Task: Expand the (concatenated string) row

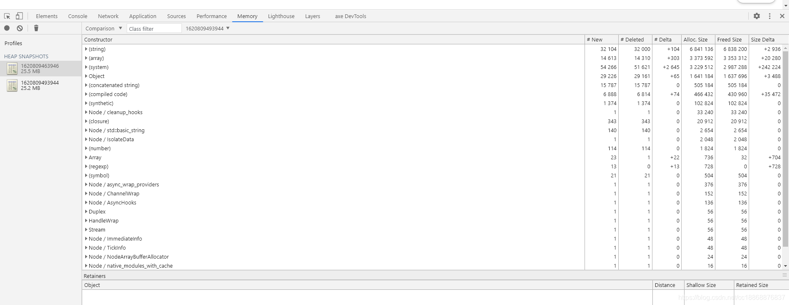Action: click(x=86, y=85)
